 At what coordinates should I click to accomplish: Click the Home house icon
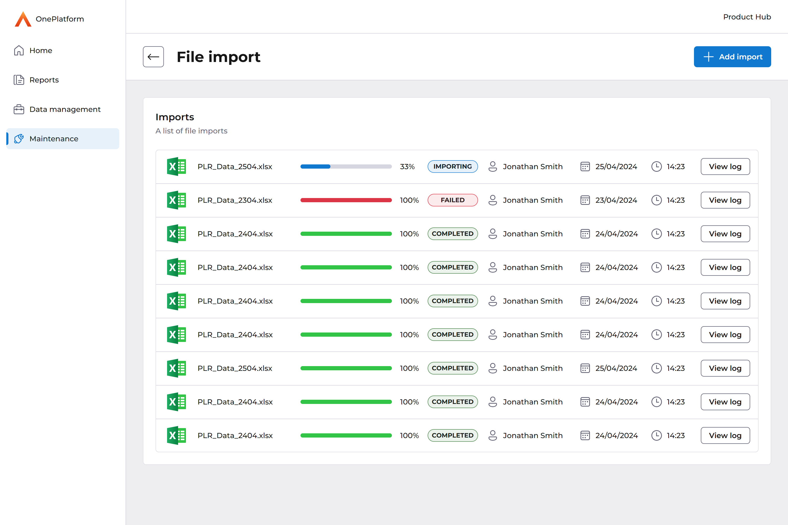19,51
